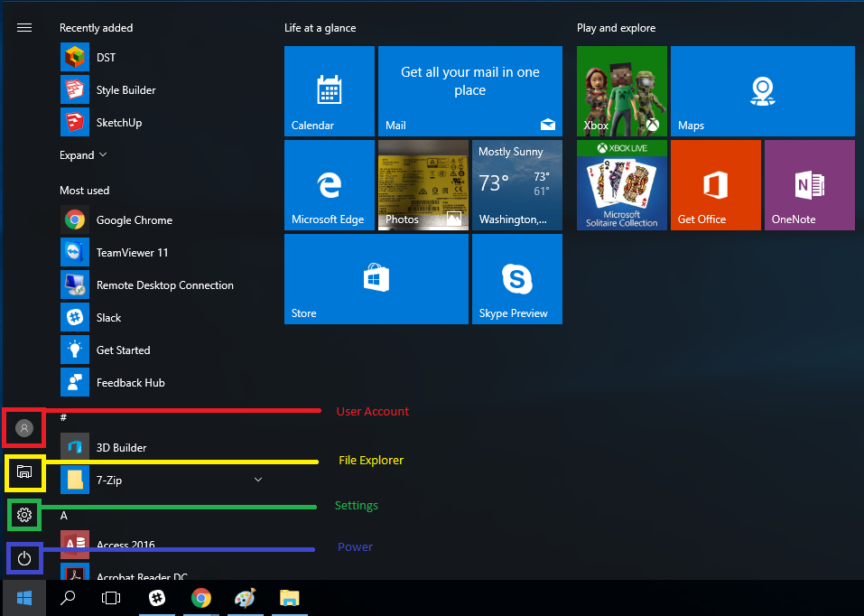The width and height of the screenshot is (864, 616).
Task: Expand the Recently added list
Action: click(x=83, y=155)
